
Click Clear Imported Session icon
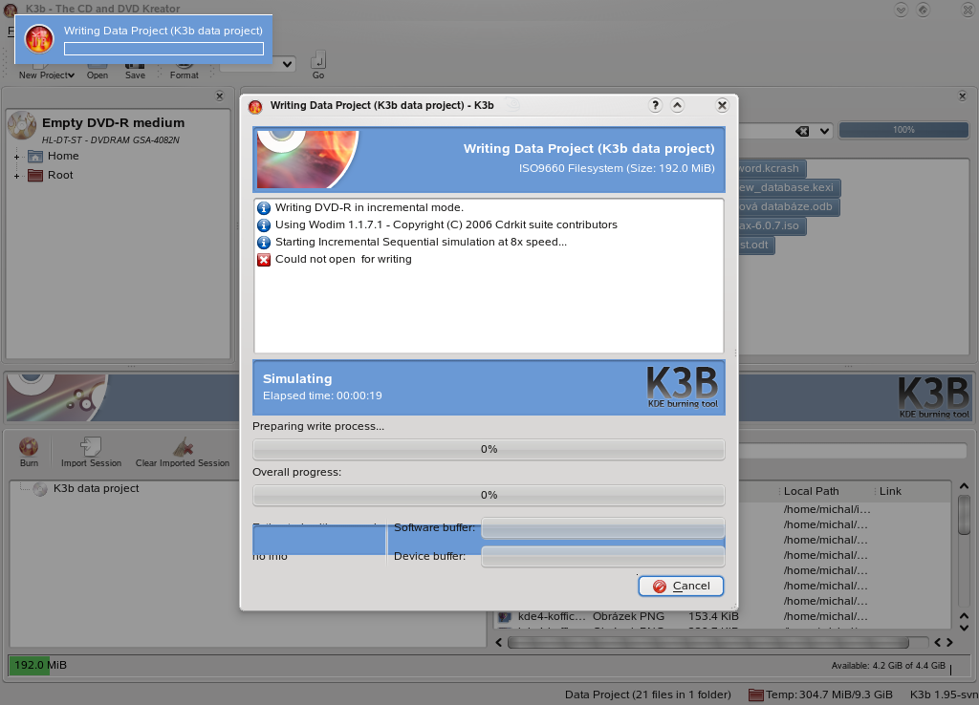[x=183, y=452]
